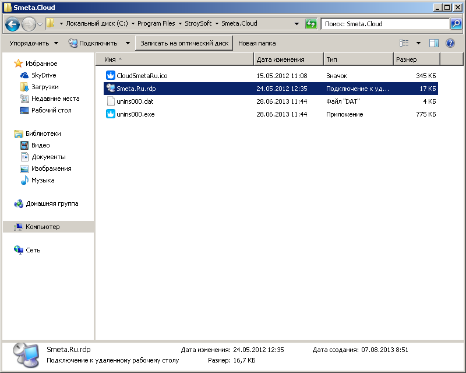Open Рабочий стол in the navigation pane
The height and width of the screenshot is (373, 466).
click(51, 110)
